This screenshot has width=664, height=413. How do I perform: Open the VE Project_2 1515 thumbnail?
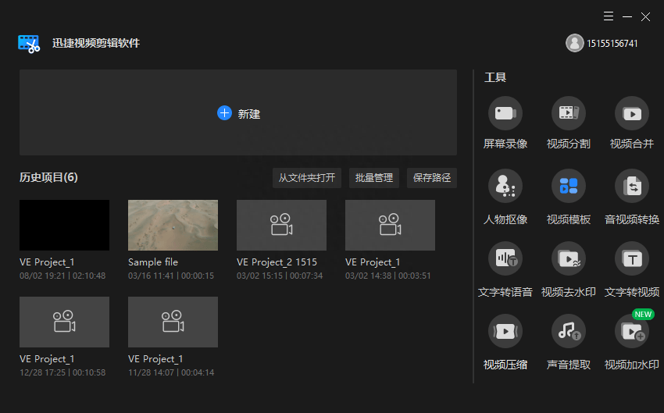[x=281, y=225]
